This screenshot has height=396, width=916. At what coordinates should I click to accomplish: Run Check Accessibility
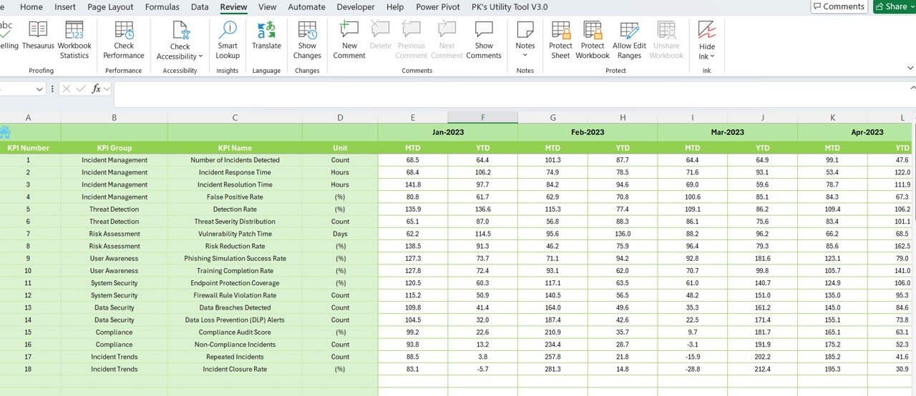(180, 41)
